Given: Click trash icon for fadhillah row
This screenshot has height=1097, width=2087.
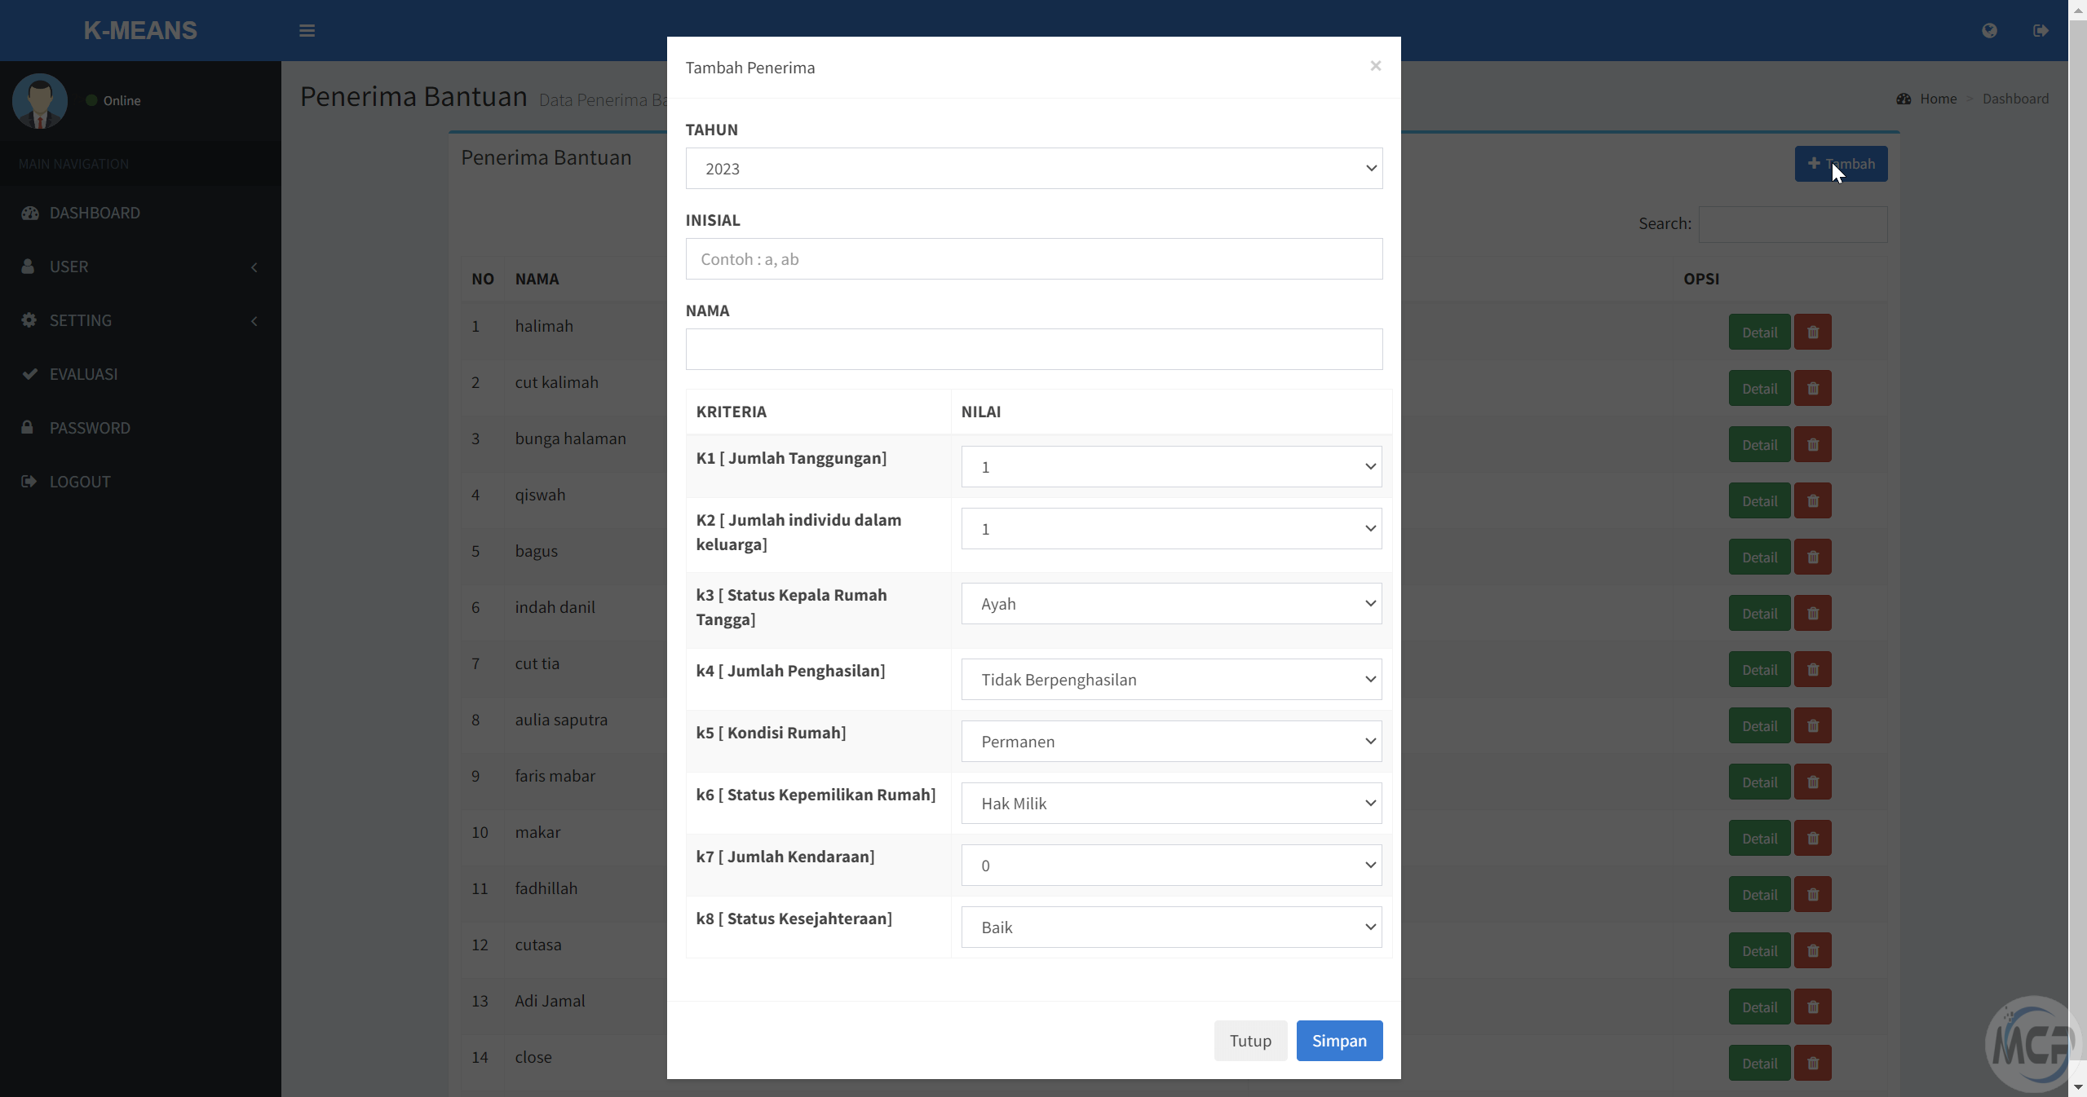Looking at the screenshot, I should (1812, 895).
